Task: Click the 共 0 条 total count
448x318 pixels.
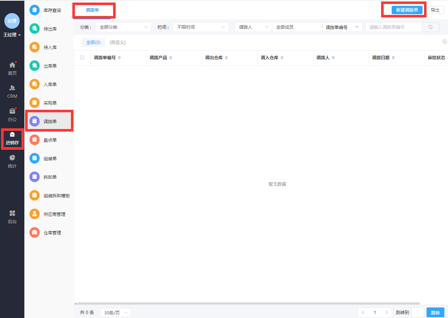Action: click(x=87, y=313)
